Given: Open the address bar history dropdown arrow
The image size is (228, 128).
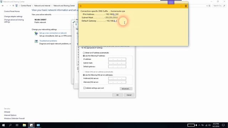Looking at the screenshot, I should click(x=207, y=6).
